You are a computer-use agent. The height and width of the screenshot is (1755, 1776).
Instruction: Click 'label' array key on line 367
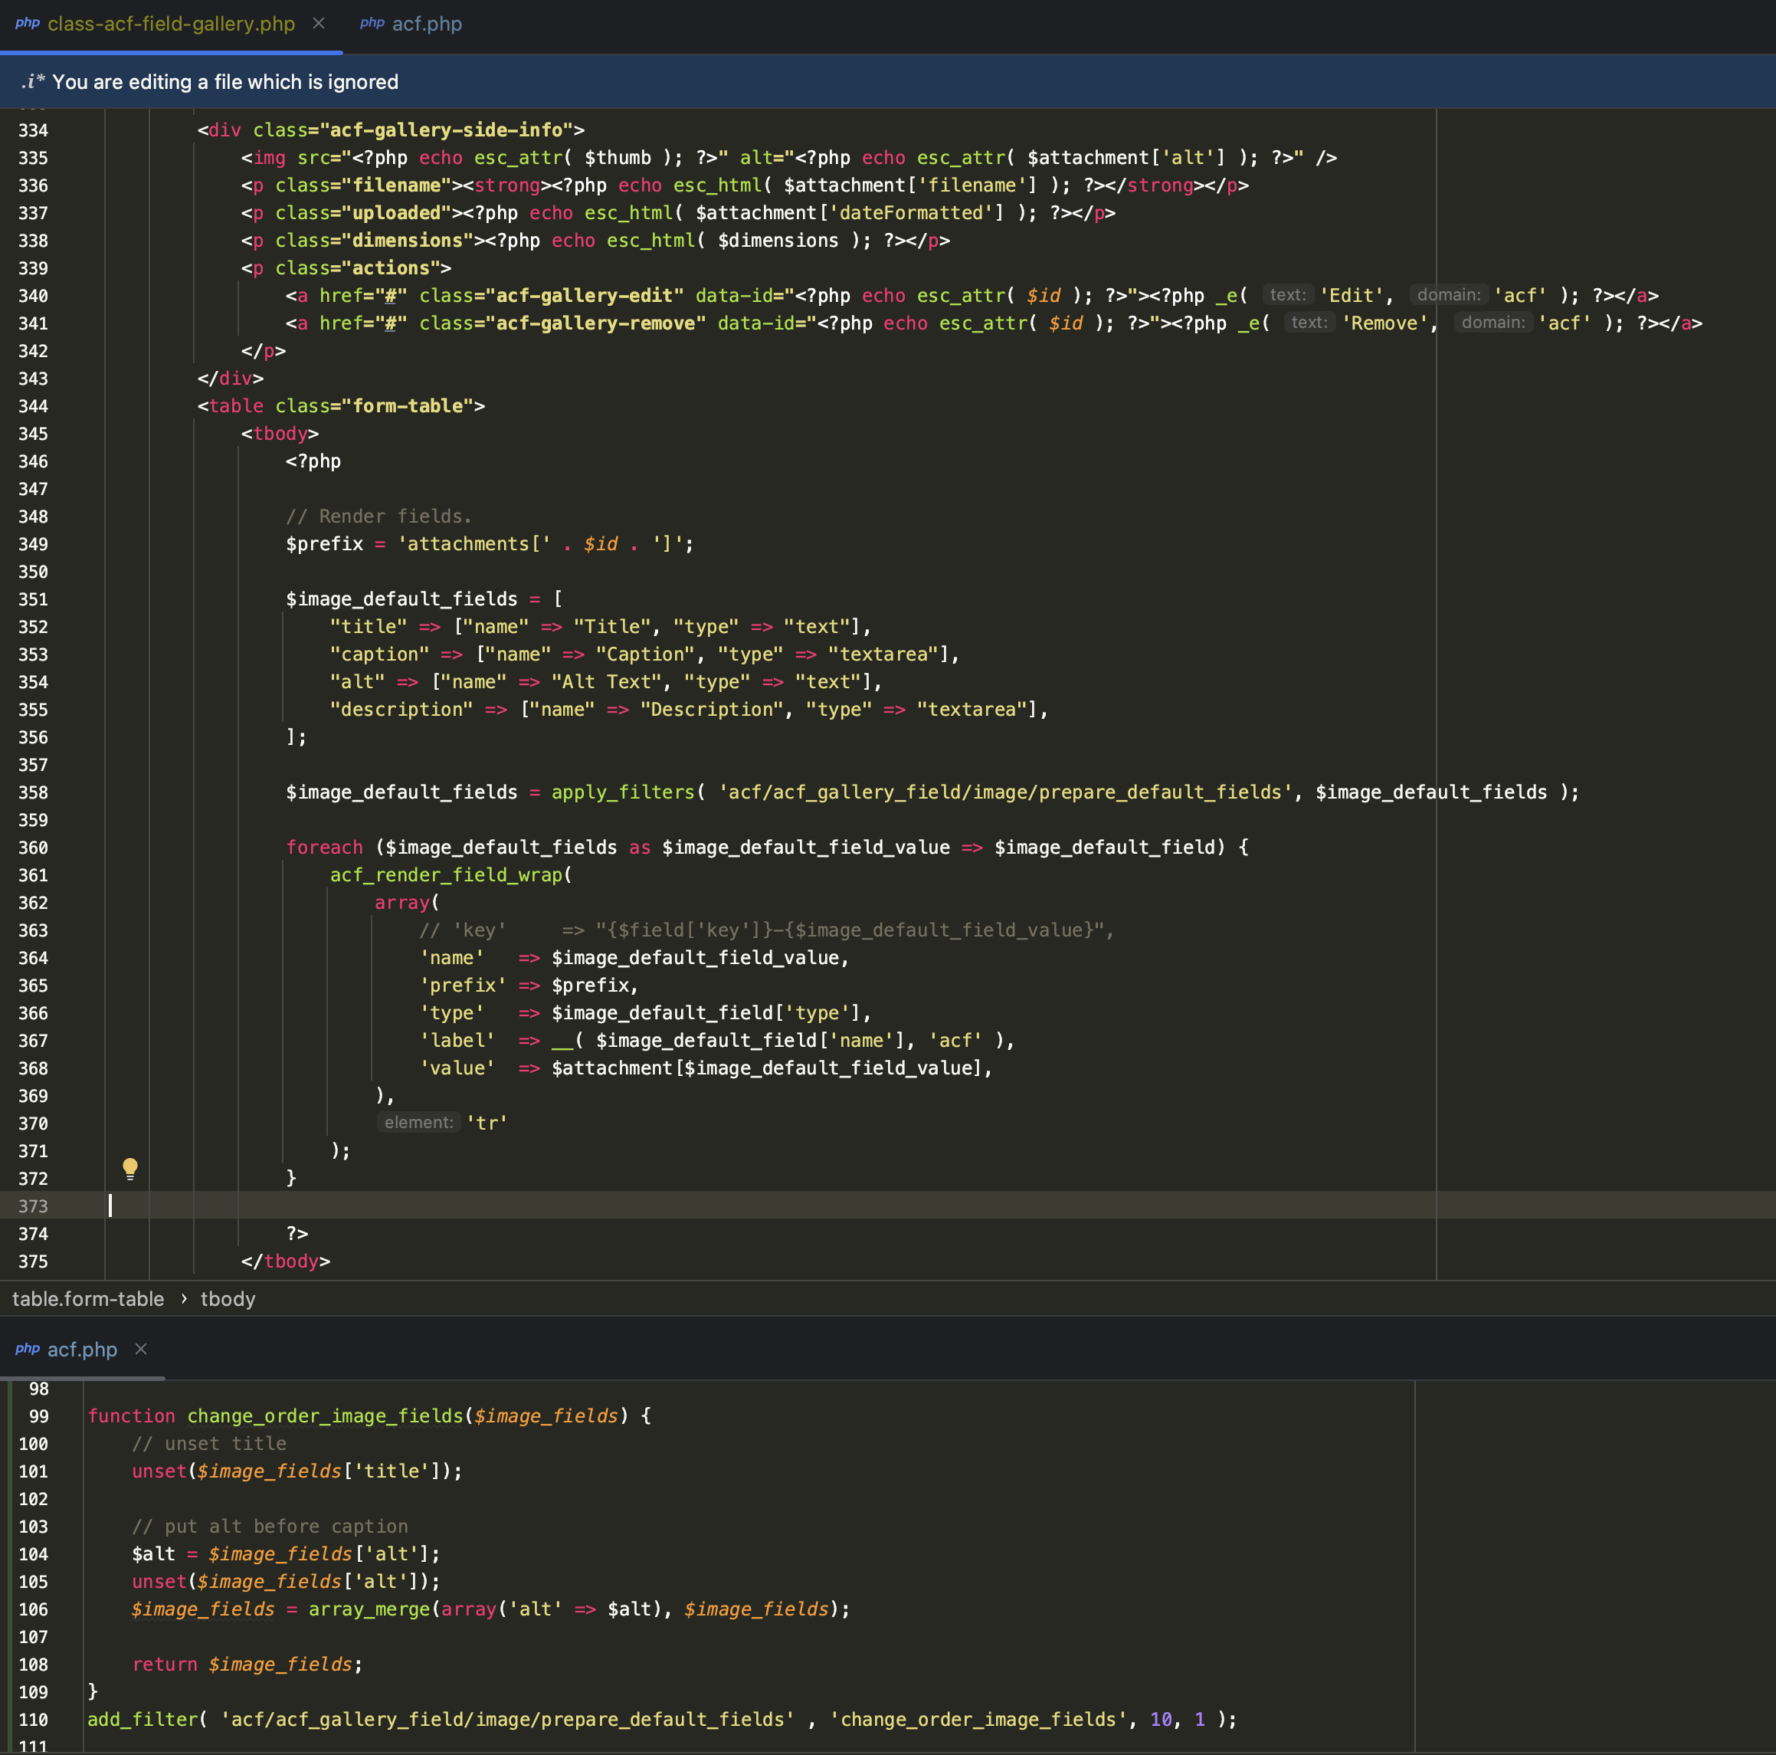pyautogui.click(x=457, y=1041)
